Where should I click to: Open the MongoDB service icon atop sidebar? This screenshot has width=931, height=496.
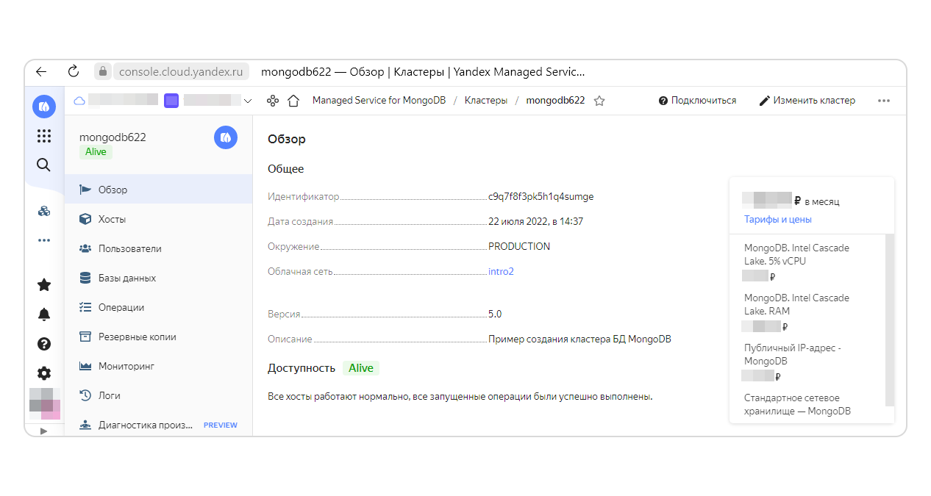click(44, 107)
